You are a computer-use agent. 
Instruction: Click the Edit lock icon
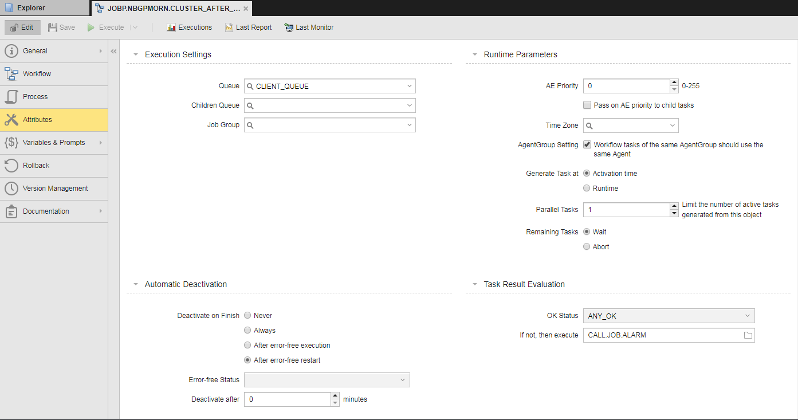click(14, 28)
